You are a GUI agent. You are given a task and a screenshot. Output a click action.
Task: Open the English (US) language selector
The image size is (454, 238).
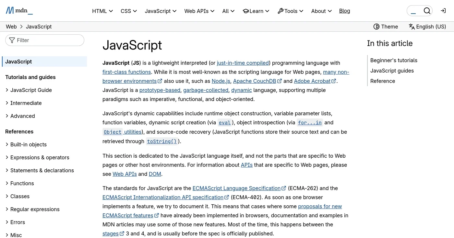[427, 27]
